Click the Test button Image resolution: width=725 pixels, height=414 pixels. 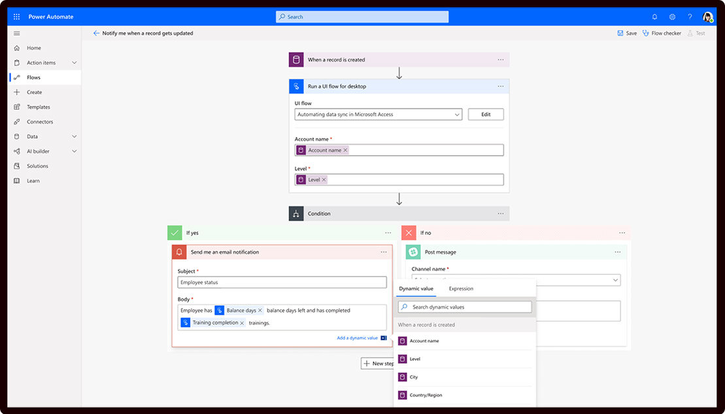pyautogui.click(x=696, y=33)
